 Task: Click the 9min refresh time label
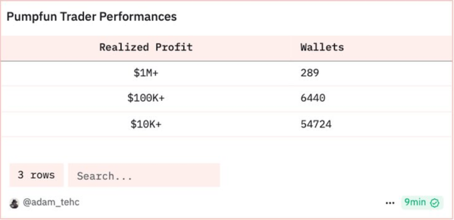pos(415,203)
